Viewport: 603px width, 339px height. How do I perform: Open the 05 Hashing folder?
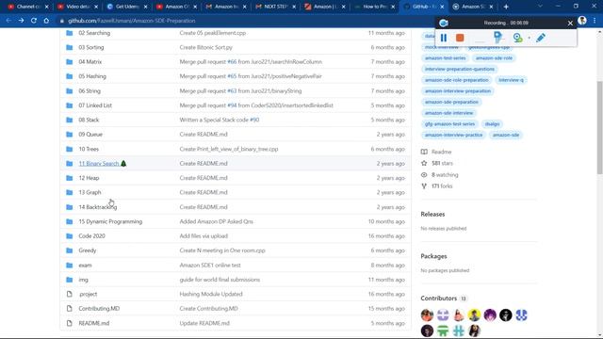(92, 76)
